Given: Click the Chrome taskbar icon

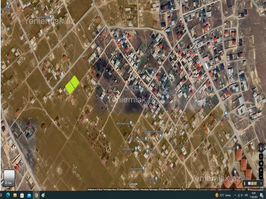Looking at the screenshot, I should click(x=36, y=195).
